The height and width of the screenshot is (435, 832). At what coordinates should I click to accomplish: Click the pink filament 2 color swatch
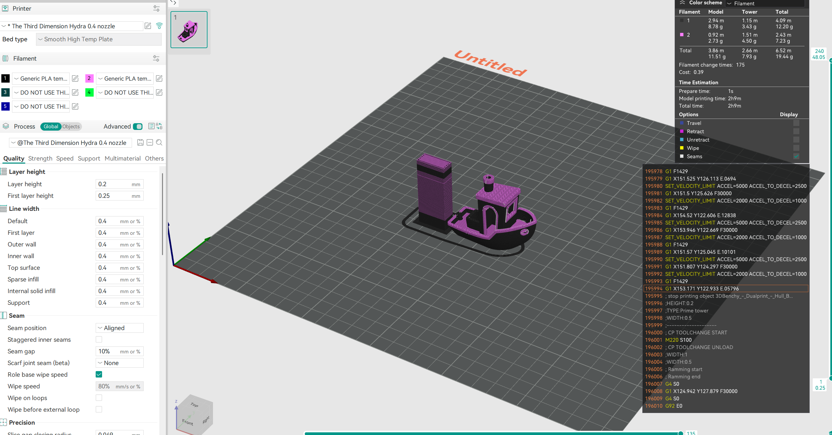(89, 78)
